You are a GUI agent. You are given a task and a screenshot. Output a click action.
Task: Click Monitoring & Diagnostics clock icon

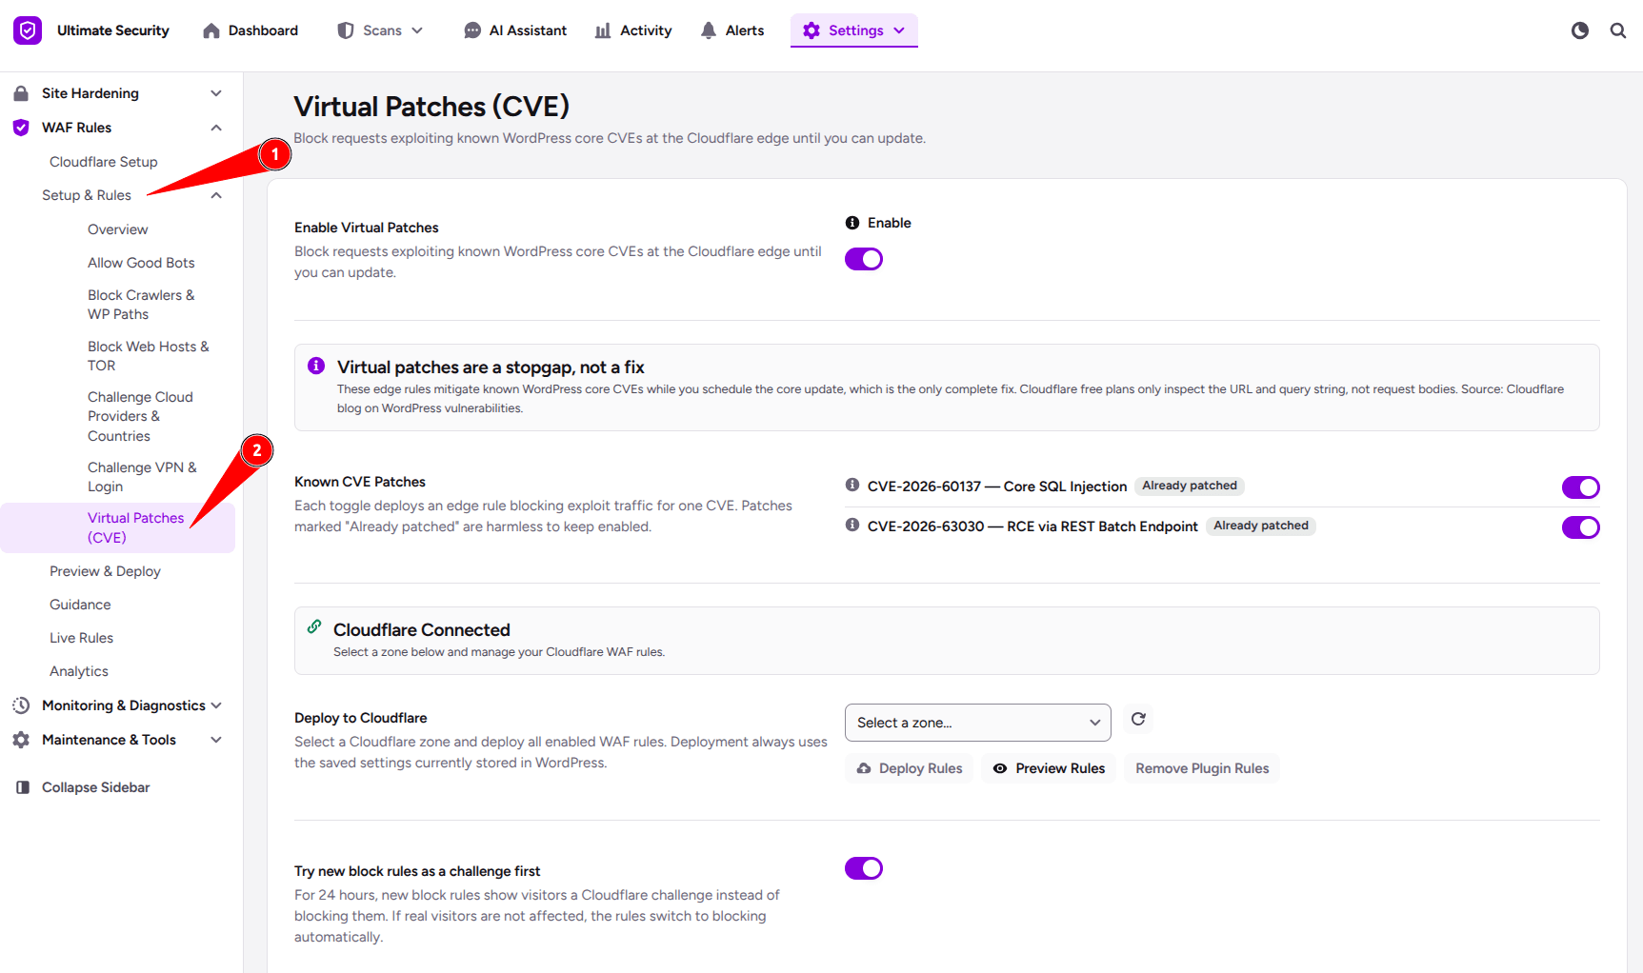[21, 705]
